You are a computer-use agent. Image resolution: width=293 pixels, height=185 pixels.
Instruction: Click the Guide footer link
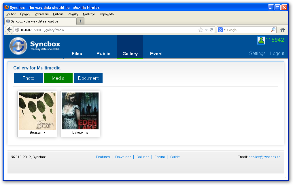click(175, 157)
